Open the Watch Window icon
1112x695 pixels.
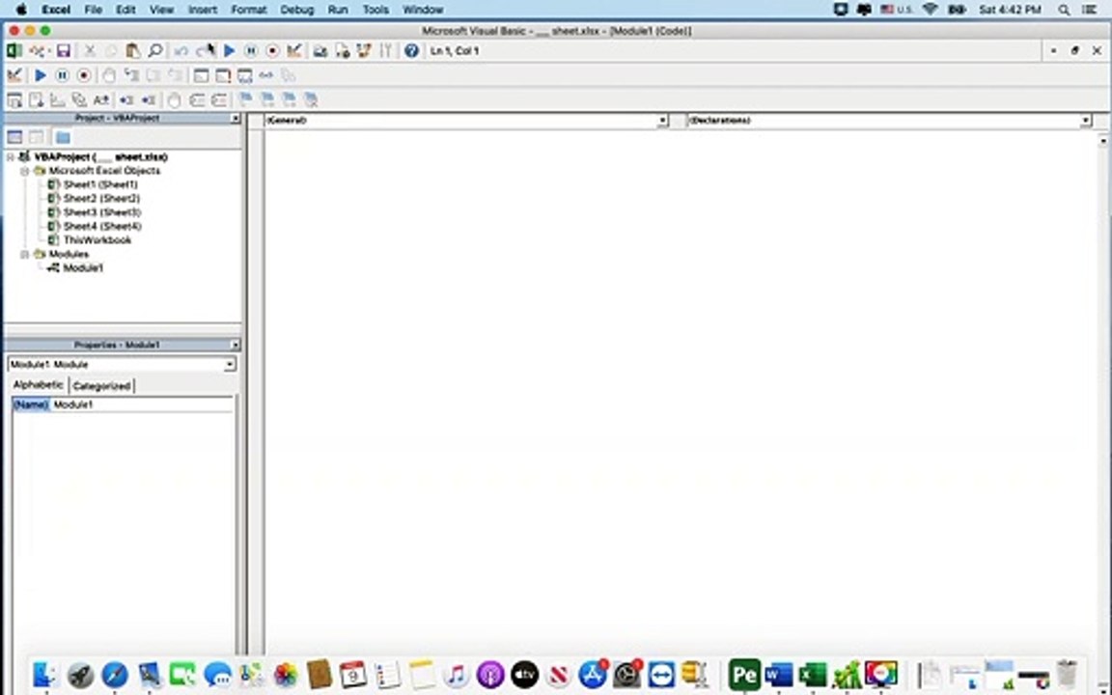244,75
